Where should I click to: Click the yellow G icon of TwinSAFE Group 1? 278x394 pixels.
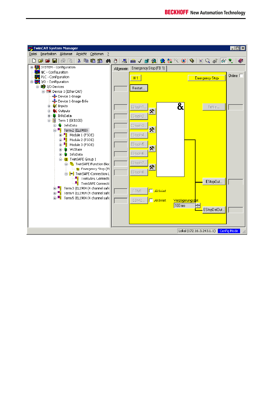(66, 159)
